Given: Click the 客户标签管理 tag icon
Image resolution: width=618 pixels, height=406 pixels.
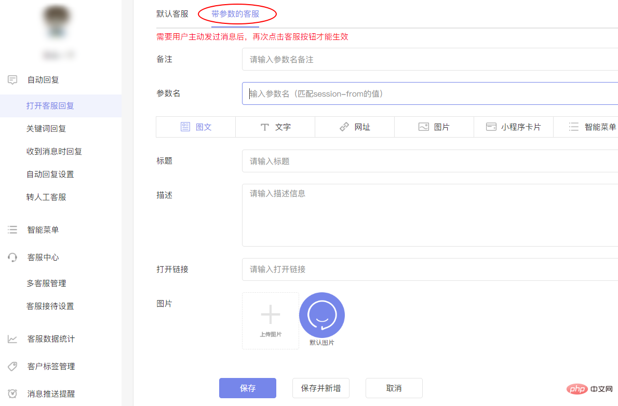Looking at the screenshot, I should tap(12, 366).
